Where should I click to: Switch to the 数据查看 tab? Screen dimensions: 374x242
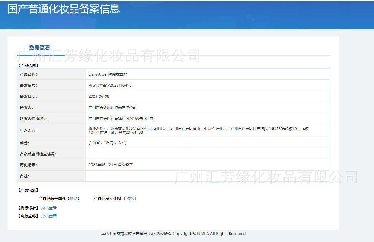tap(39, 48)
